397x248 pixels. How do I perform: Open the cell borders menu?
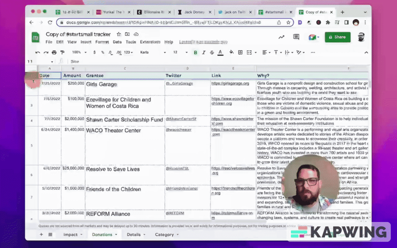click(x=240, y=52)
